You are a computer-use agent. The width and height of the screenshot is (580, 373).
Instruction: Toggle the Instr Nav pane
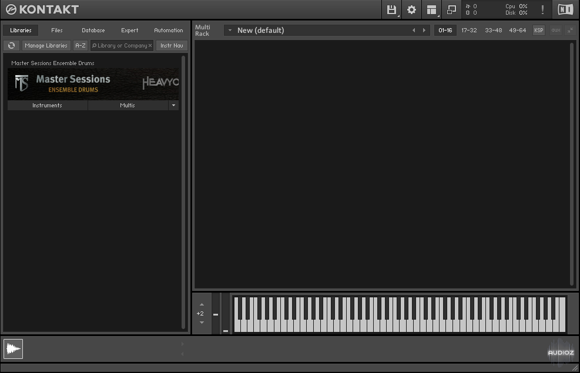tap(172, 45)
